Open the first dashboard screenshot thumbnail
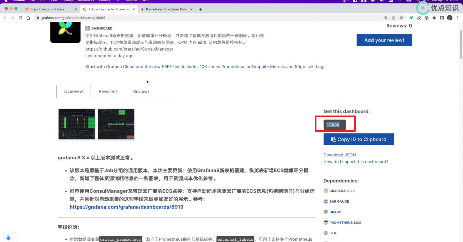Viewport: 463px width, 242px height. pyautogui.click(x=77, y=124)
